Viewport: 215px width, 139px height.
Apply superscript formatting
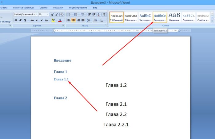coord(42,20)
